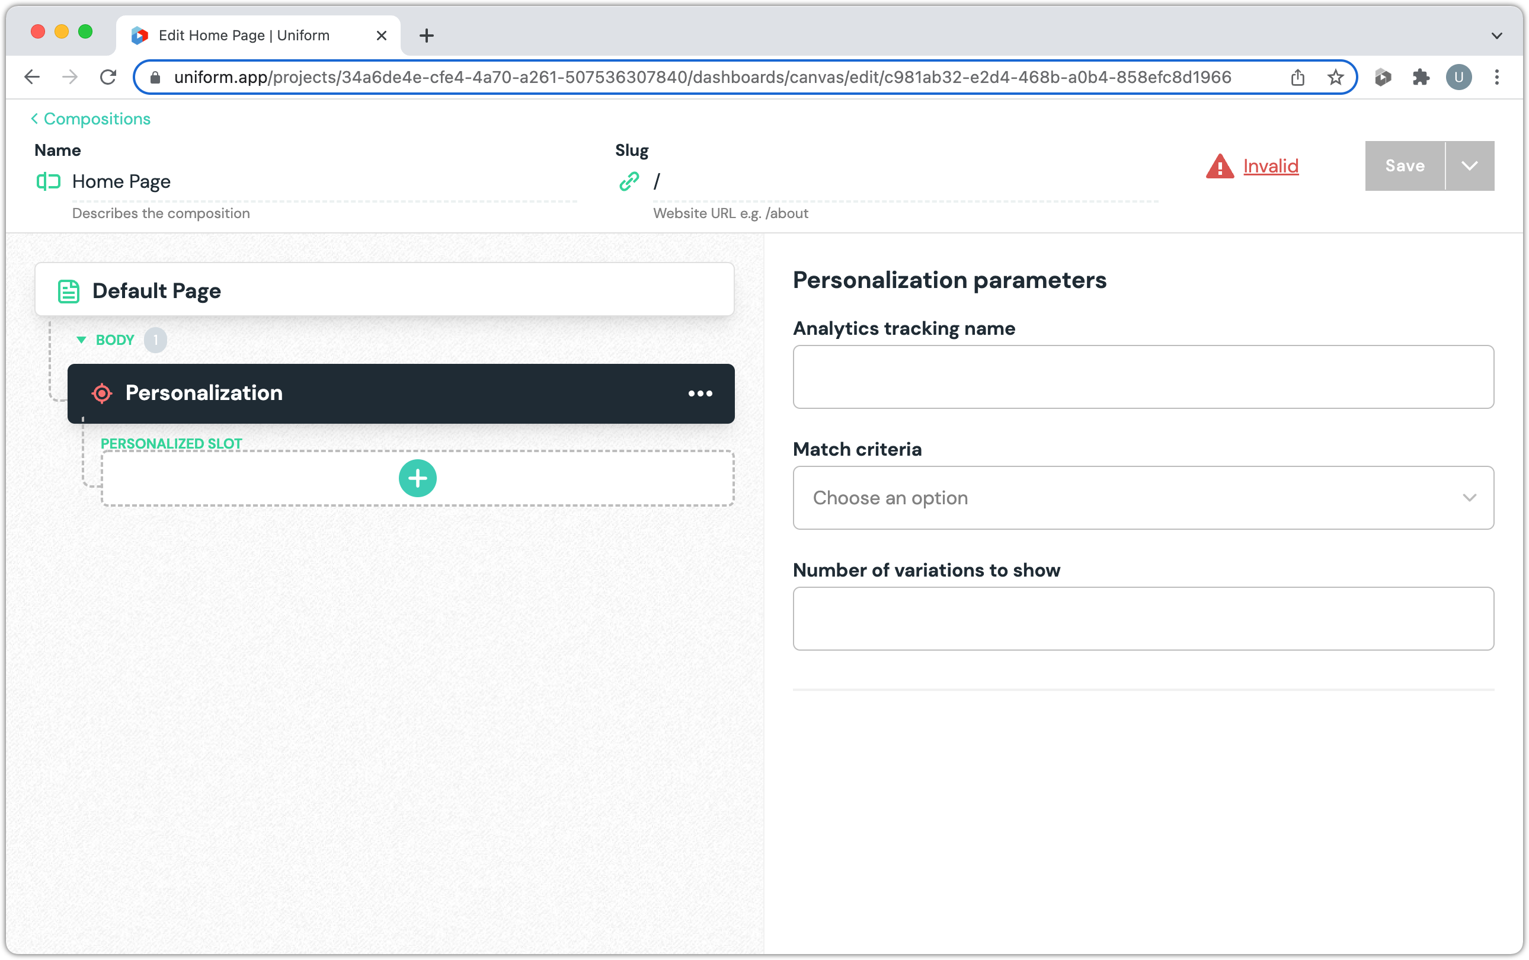Collapse the BODY slot section

81,340
